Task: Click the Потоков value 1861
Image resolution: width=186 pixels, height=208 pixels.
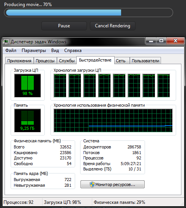Action: click(x=137, y=153)
